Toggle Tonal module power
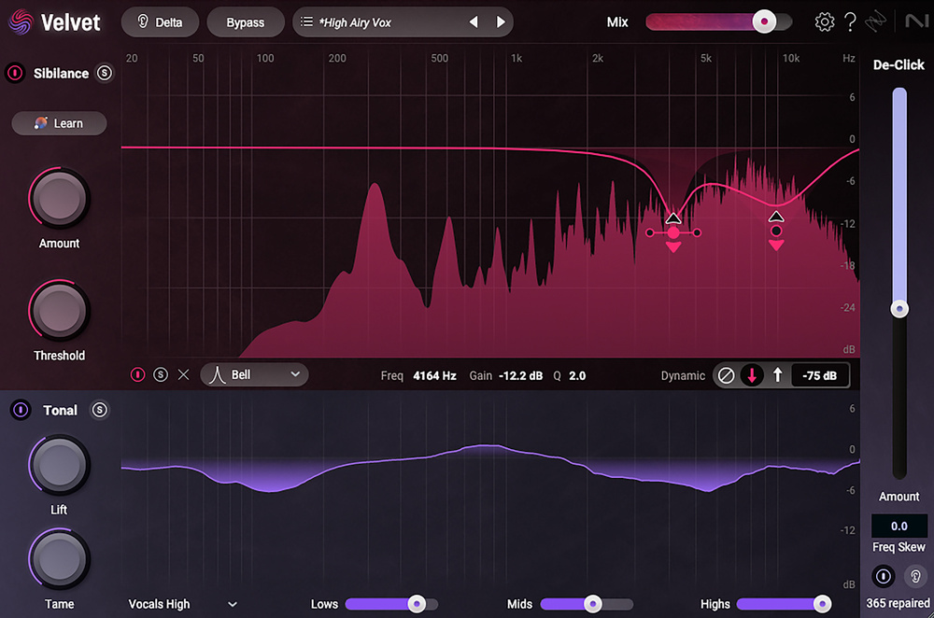 pos(21,410)
